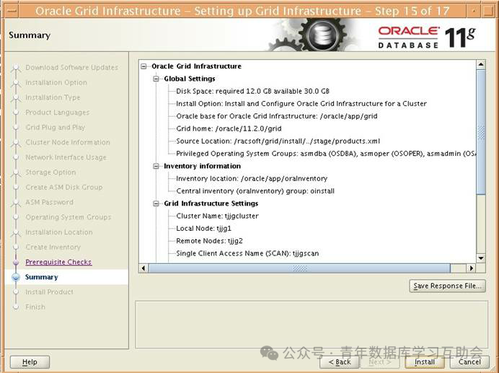Select the Source Location row
This screenshot has height=373, width=499.
(278, 141)
